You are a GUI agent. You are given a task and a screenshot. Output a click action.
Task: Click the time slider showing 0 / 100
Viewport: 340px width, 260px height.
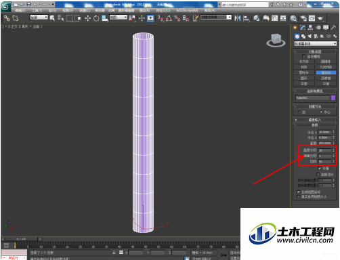pos(21,239)
